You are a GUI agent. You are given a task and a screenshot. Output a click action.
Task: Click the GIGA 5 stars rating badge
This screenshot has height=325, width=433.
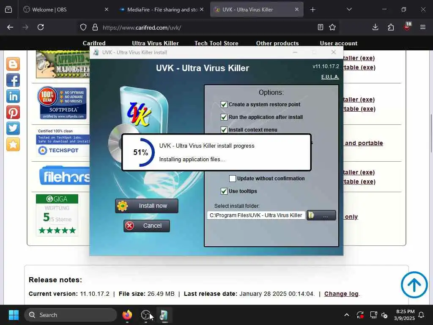pyautogui.click(x=57, y=215)
